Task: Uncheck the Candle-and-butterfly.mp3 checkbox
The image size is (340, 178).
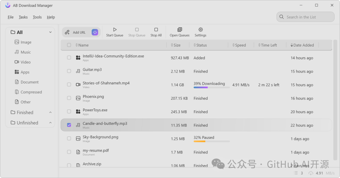Action: (69, 125)
